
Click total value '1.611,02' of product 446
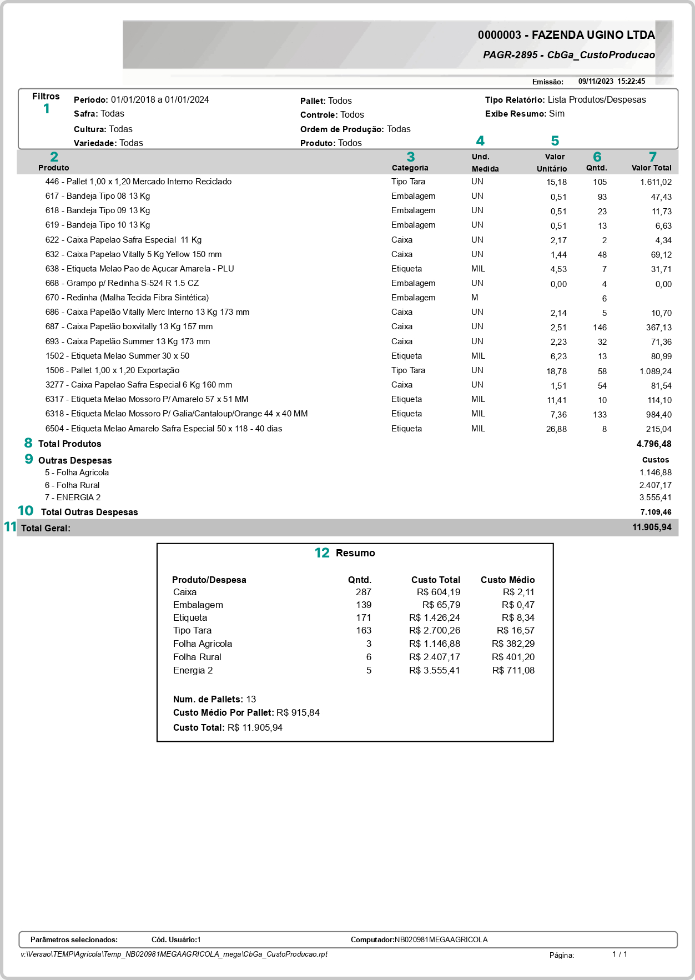point(656,182)
